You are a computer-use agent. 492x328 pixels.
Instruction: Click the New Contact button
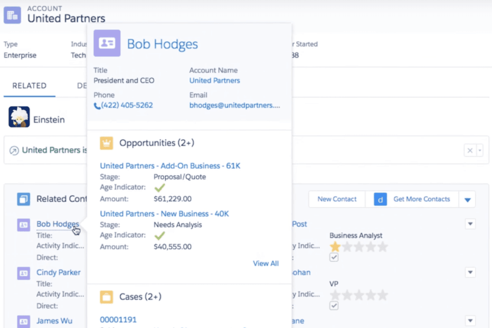(x=337, y=199)
